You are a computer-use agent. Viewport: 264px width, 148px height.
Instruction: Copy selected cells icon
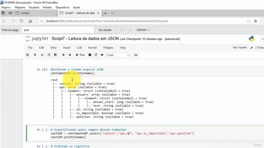pos(49,55)
